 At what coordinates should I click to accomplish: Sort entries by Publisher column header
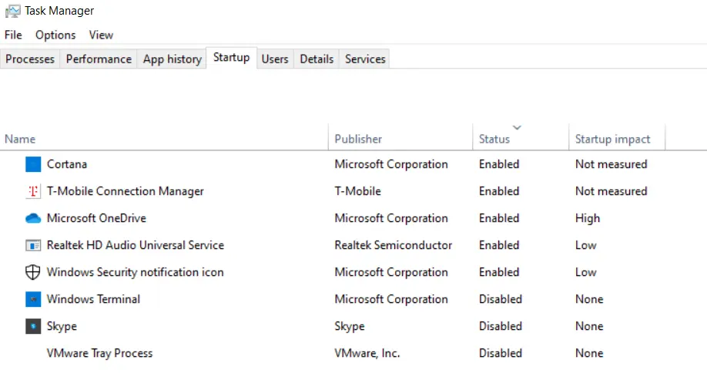[358, 139]
